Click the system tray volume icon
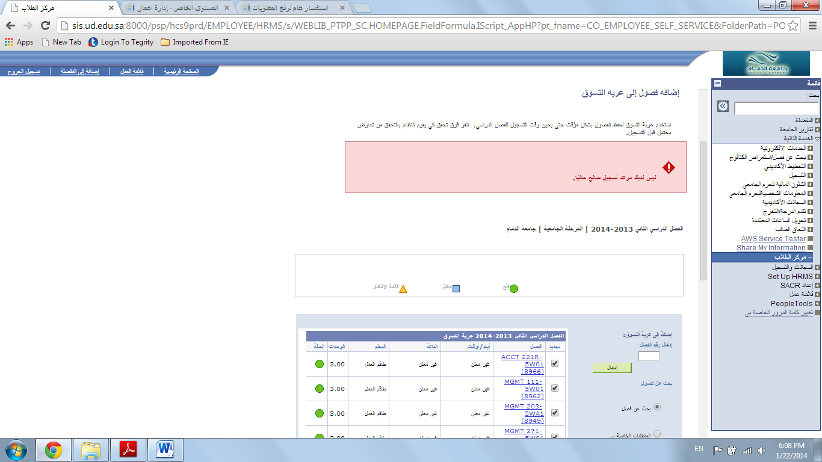The width and height of the screenshot is (822, 462). pos(761,450)
